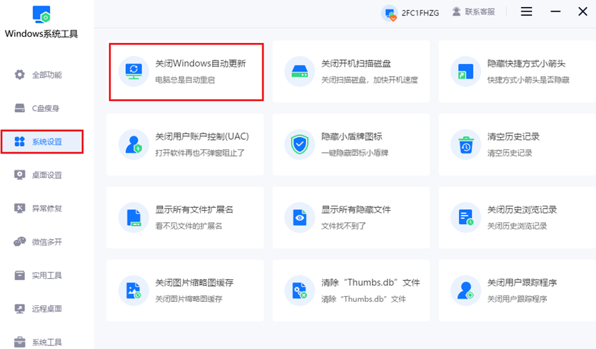Click the 清空历史记录 trash bin icon
This screenshot has width=596, height=349.
coord(466,145)
